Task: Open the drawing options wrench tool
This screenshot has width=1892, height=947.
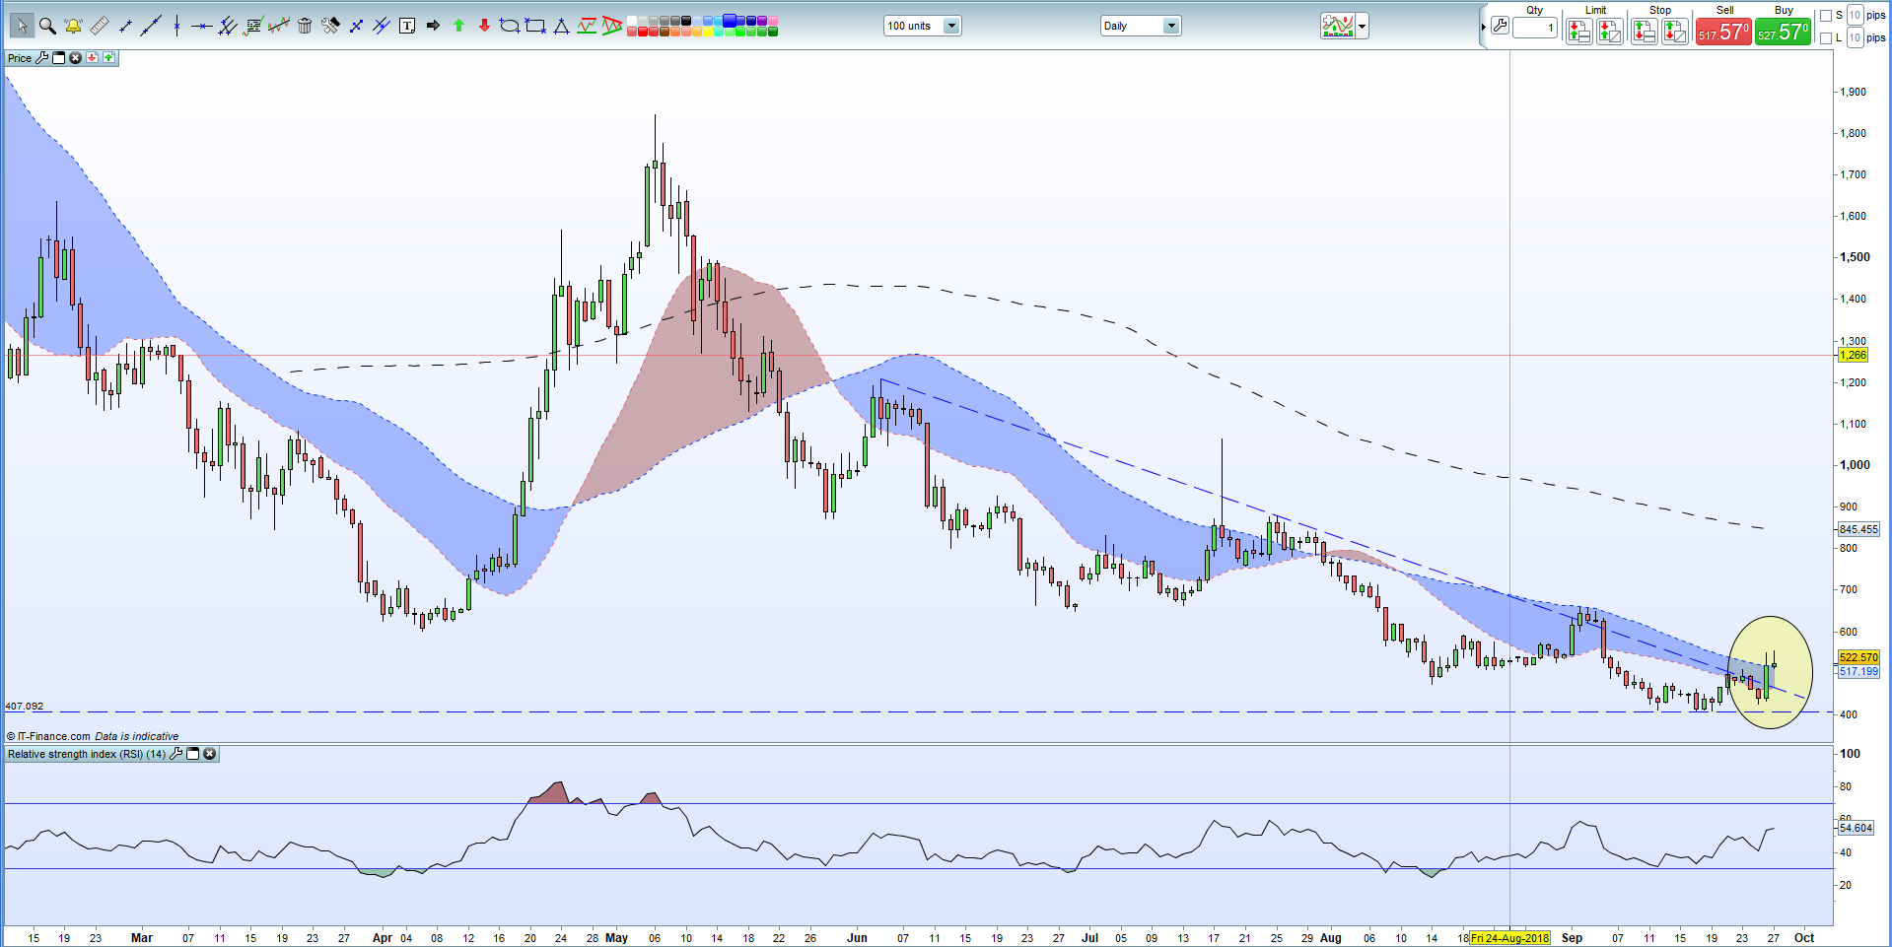Action: pyautogui.click(x=330, y=26)
